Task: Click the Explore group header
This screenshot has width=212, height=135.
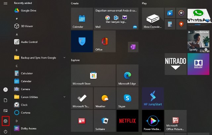Action: tap(75, 60)
